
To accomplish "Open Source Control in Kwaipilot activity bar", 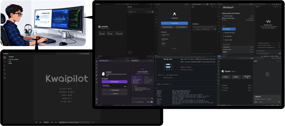I will pyautogui.click(x=5, y=66).
